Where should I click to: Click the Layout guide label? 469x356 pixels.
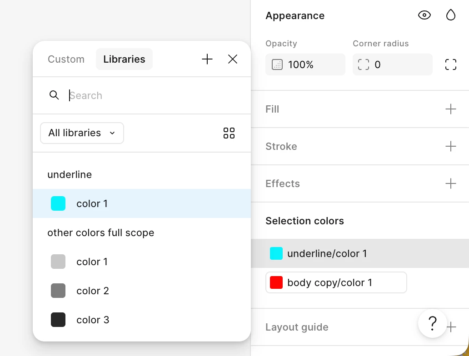(x=297, y=327)
